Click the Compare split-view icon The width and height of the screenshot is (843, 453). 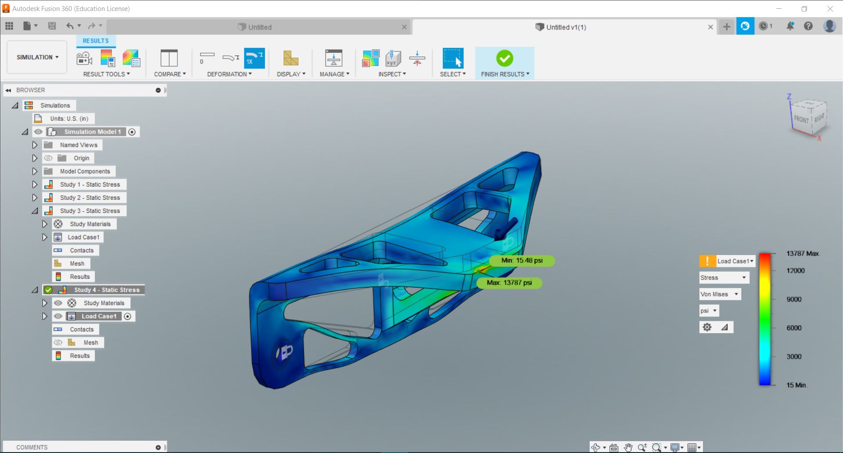point(169,58)
